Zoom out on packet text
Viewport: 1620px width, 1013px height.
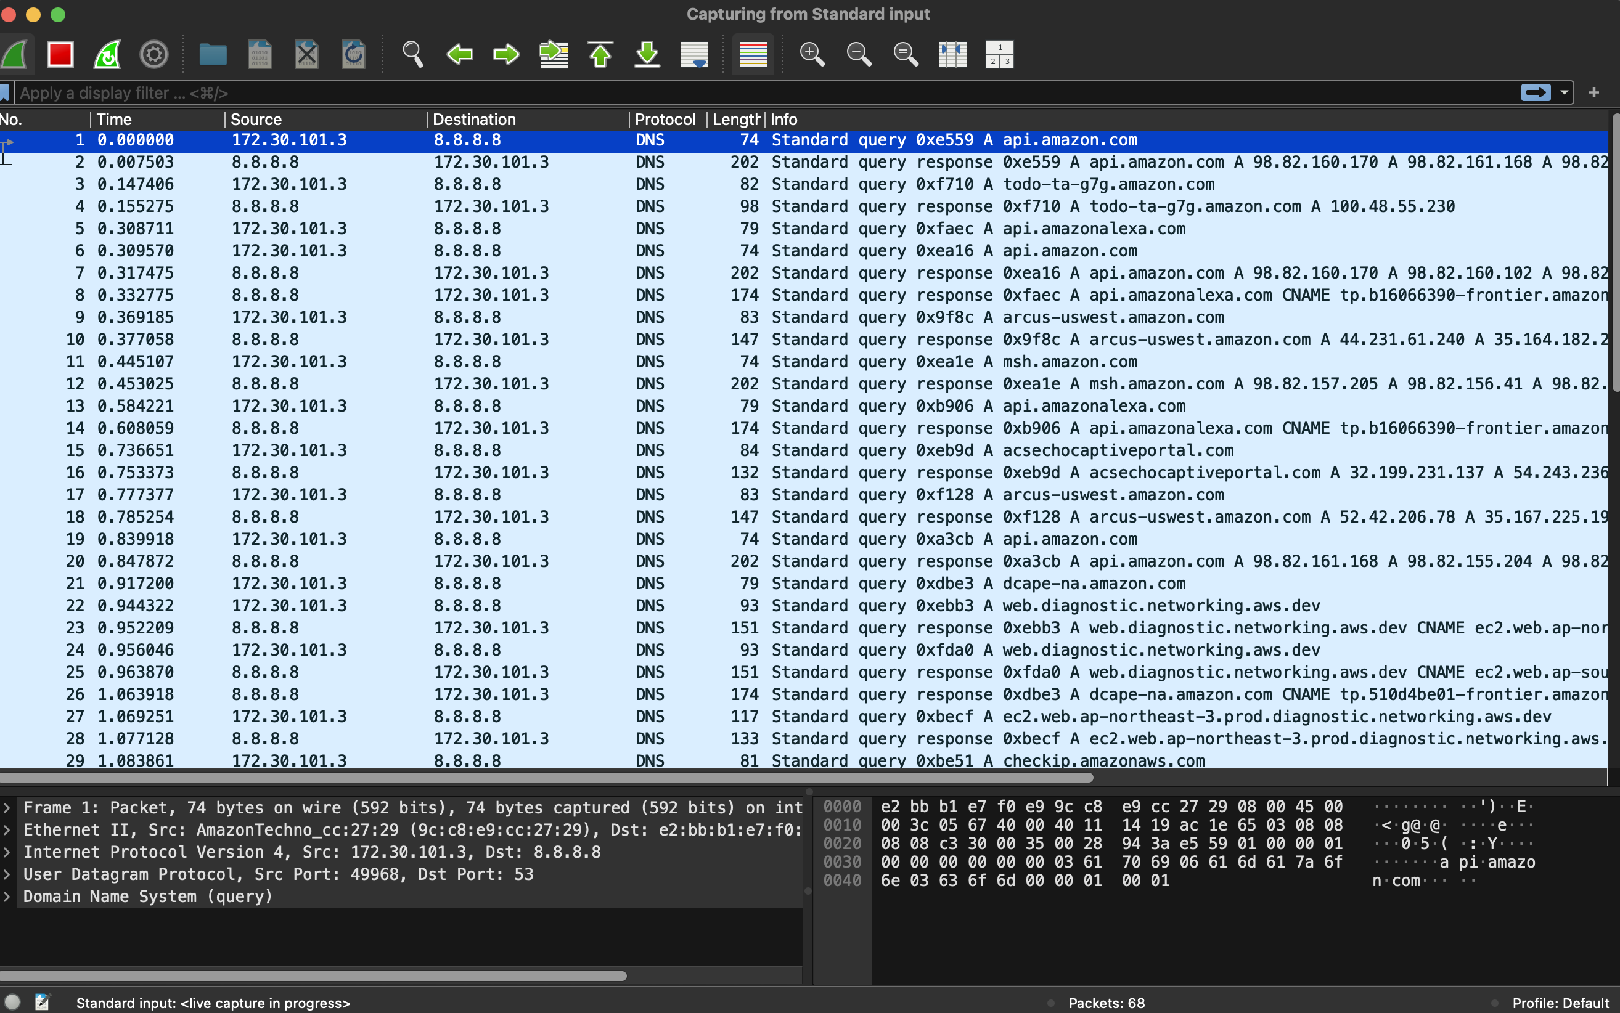coord(859,54)
